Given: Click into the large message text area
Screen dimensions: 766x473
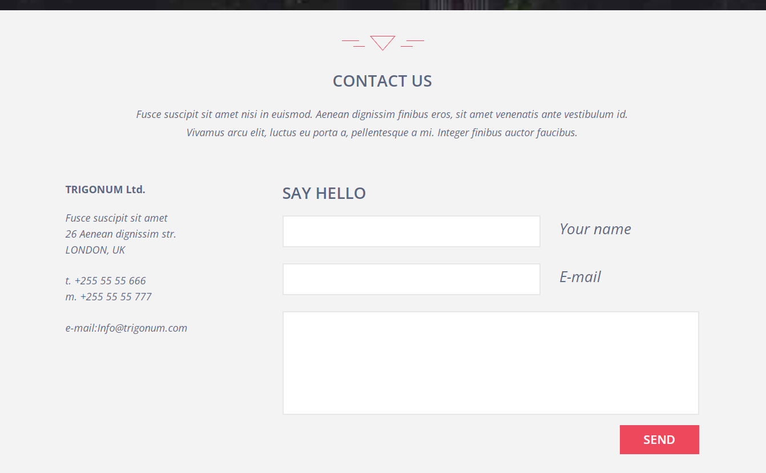Looking at the screenshot, I should pyautogui.click(x=490, y=363).
